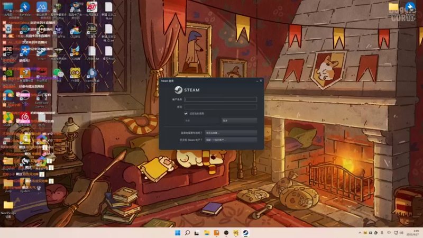Screen dimensions: 423x238
Task: Open the NetEase Cloud Music shortcut
Action: (25, 120)
